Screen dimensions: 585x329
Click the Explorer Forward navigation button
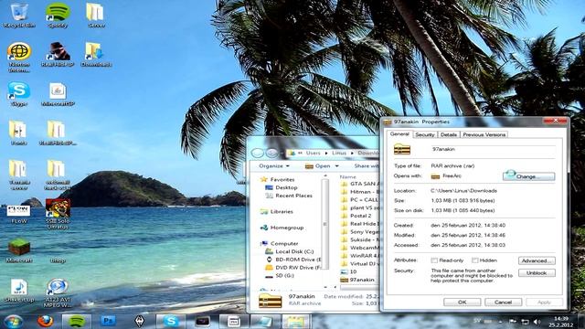(272, 153)
